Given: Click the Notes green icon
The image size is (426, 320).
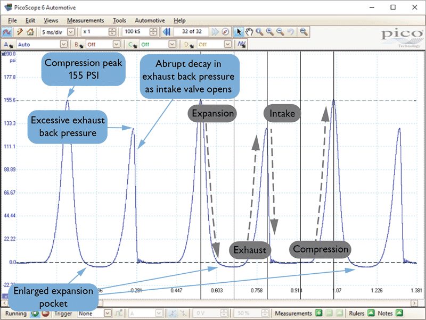Looking at the screenshot, I should click(x=399, y=313).
